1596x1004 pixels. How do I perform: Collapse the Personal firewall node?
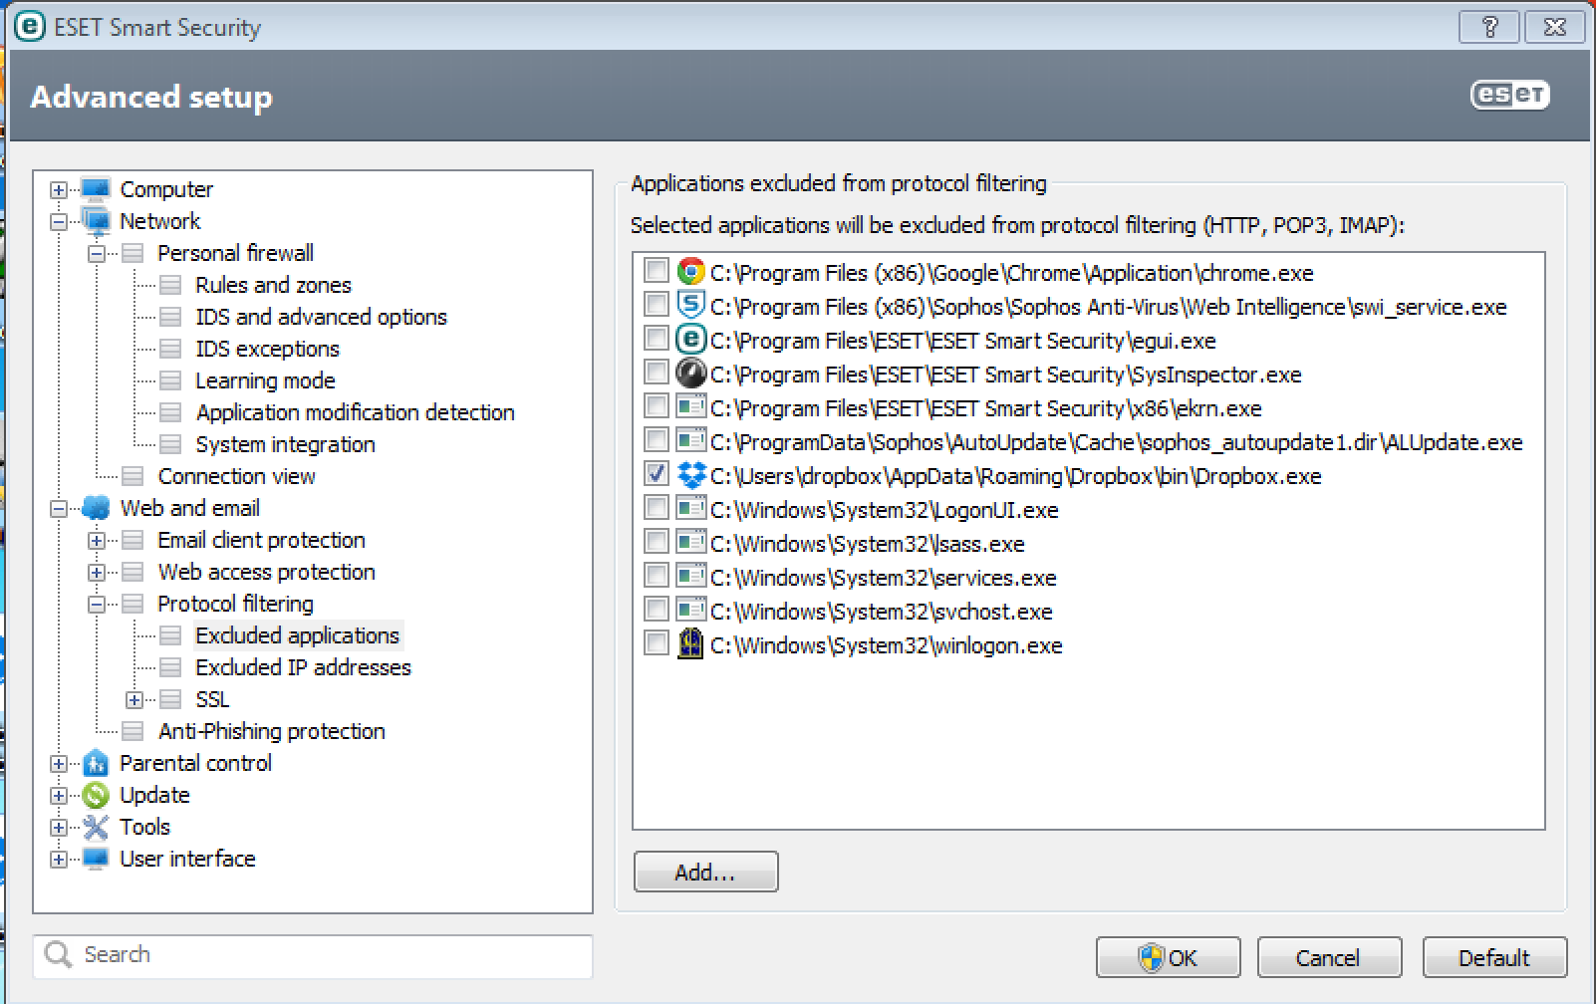coord(97,253)
